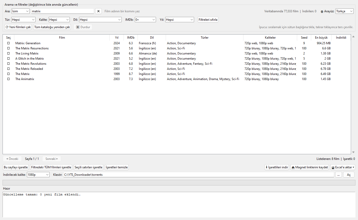
Task: Select the row titled The Animatrix
Action: (177, 79)
